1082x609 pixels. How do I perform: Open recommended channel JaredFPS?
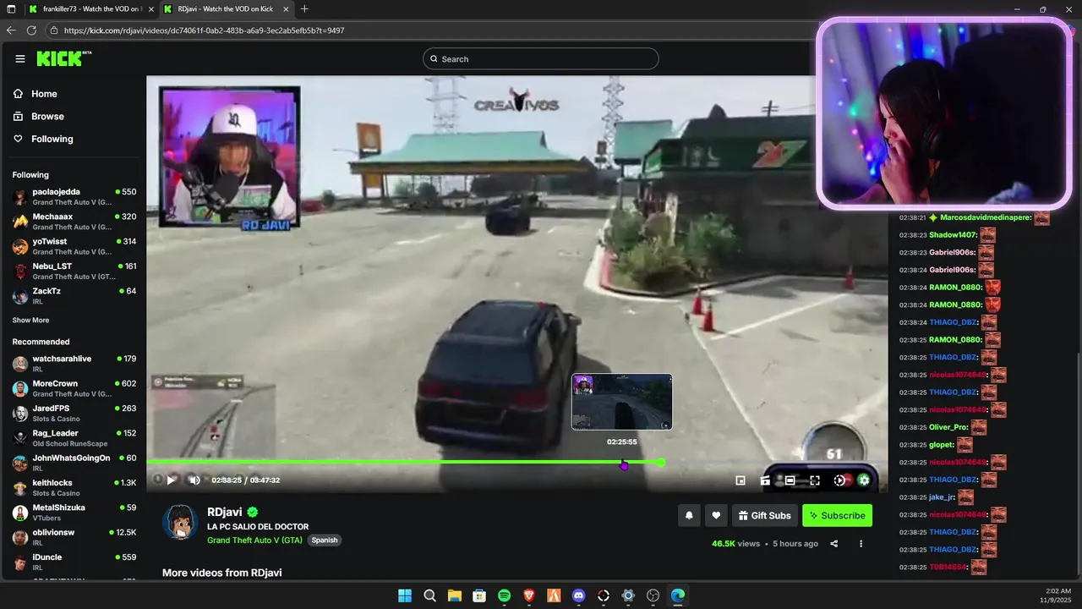[x=74, y=413]
